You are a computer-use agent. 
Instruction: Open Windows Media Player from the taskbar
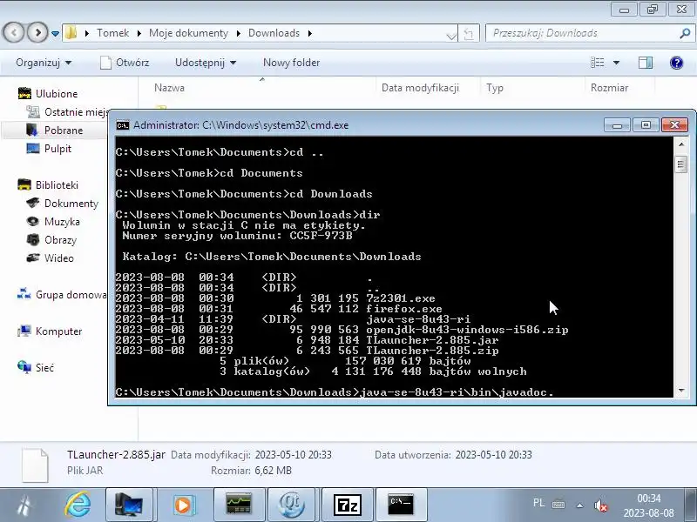point(183,505)
